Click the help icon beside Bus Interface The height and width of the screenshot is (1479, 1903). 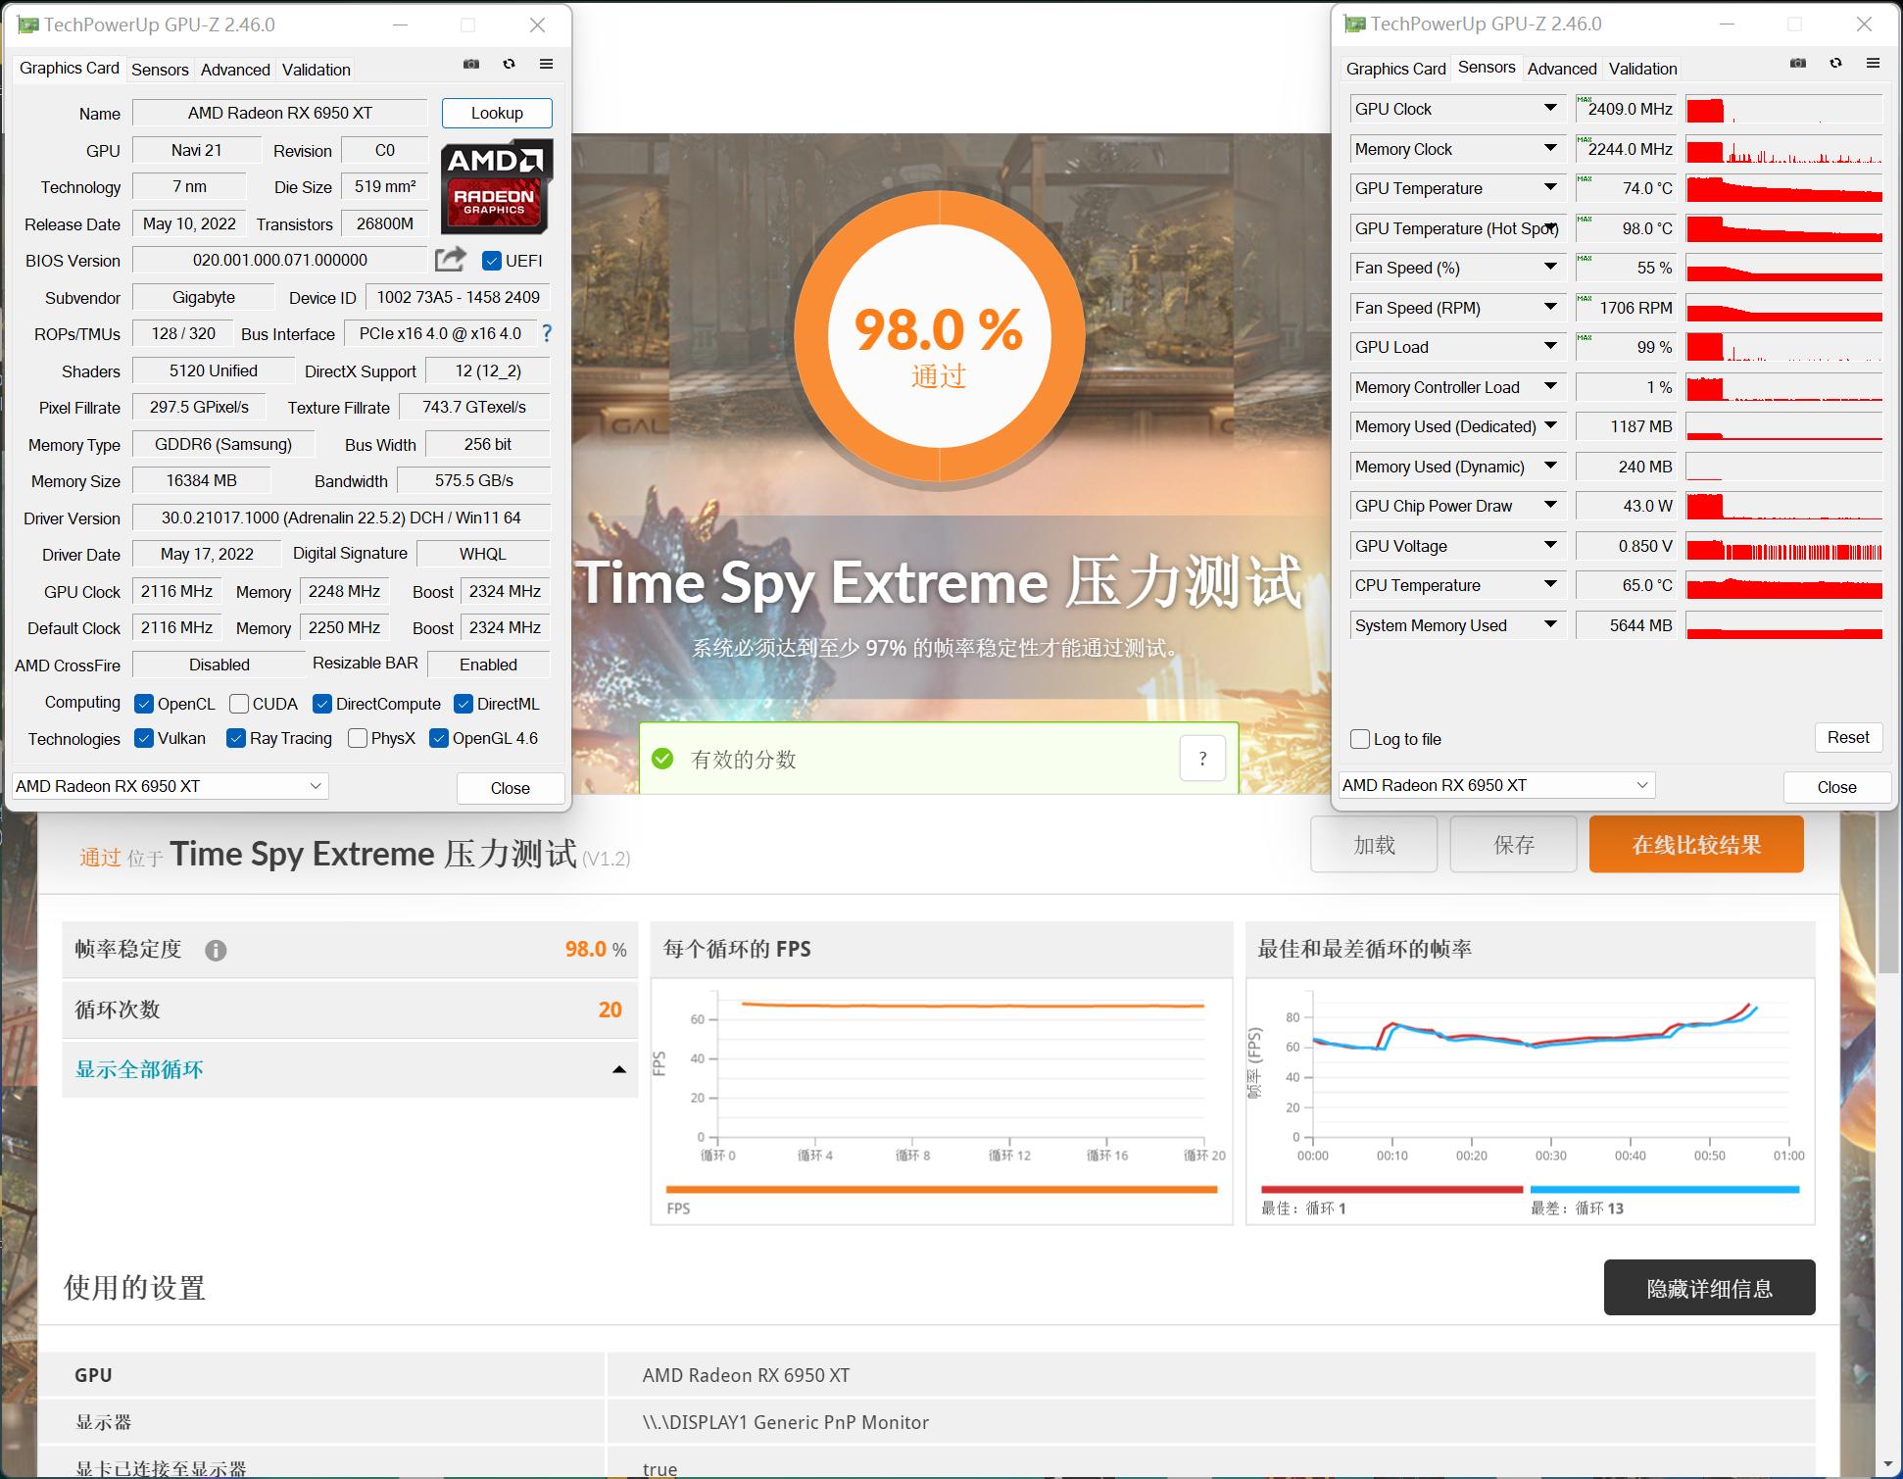(546, 333)
